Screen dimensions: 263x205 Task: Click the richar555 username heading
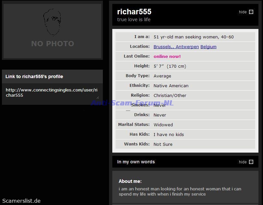(134, 12)
